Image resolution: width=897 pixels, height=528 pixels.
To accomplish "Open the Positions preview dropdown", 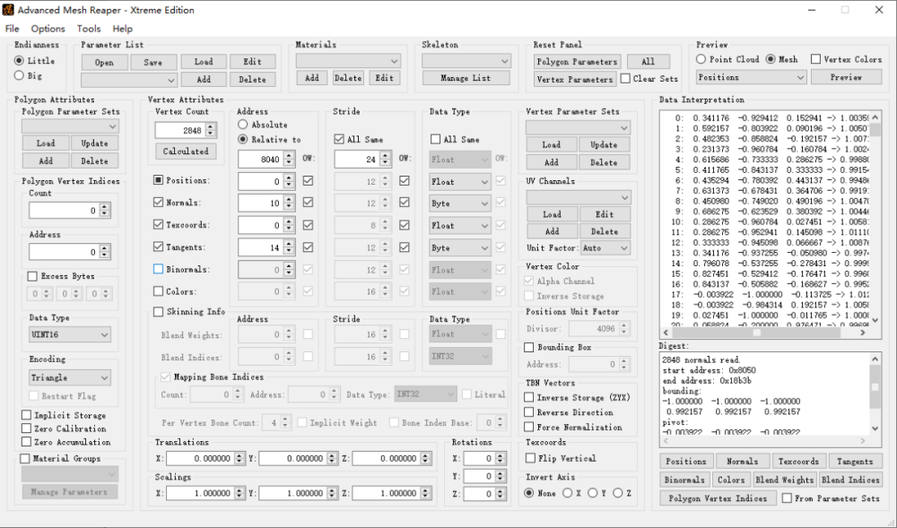I will 750,78.
